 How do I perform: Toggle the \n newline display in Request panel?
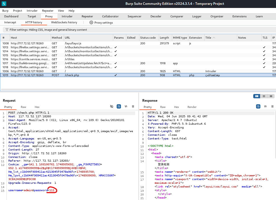click(126, 106)
